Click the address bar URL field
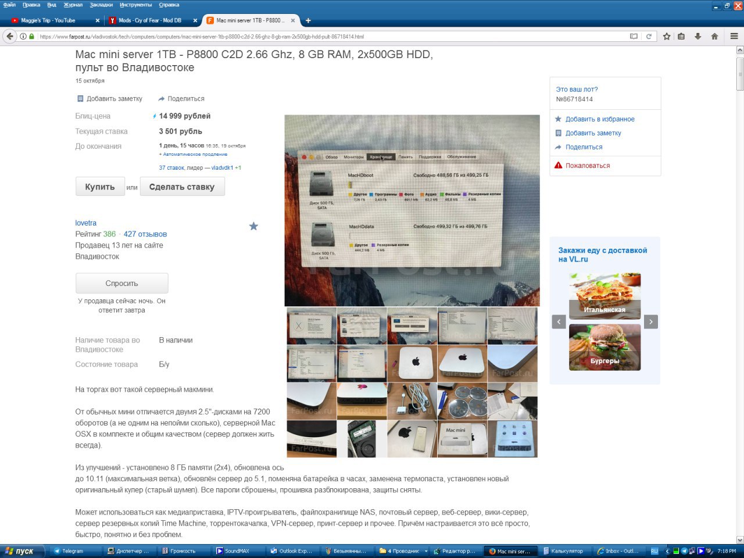Screen dimensions: 744x558 pos(331,36)
